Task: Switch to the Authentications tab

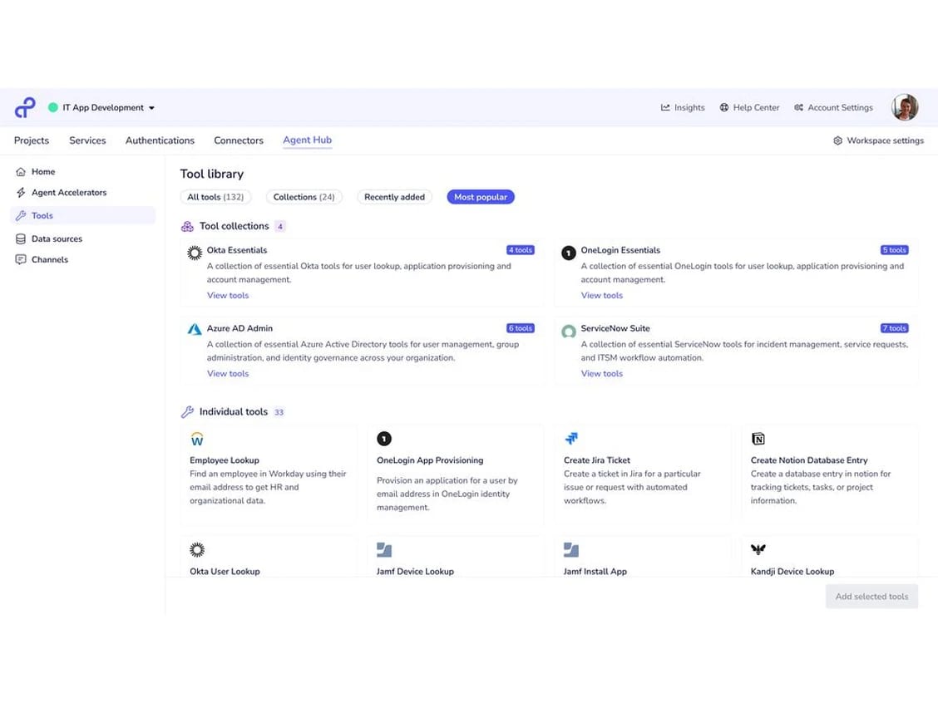Action: coord(160,140)
